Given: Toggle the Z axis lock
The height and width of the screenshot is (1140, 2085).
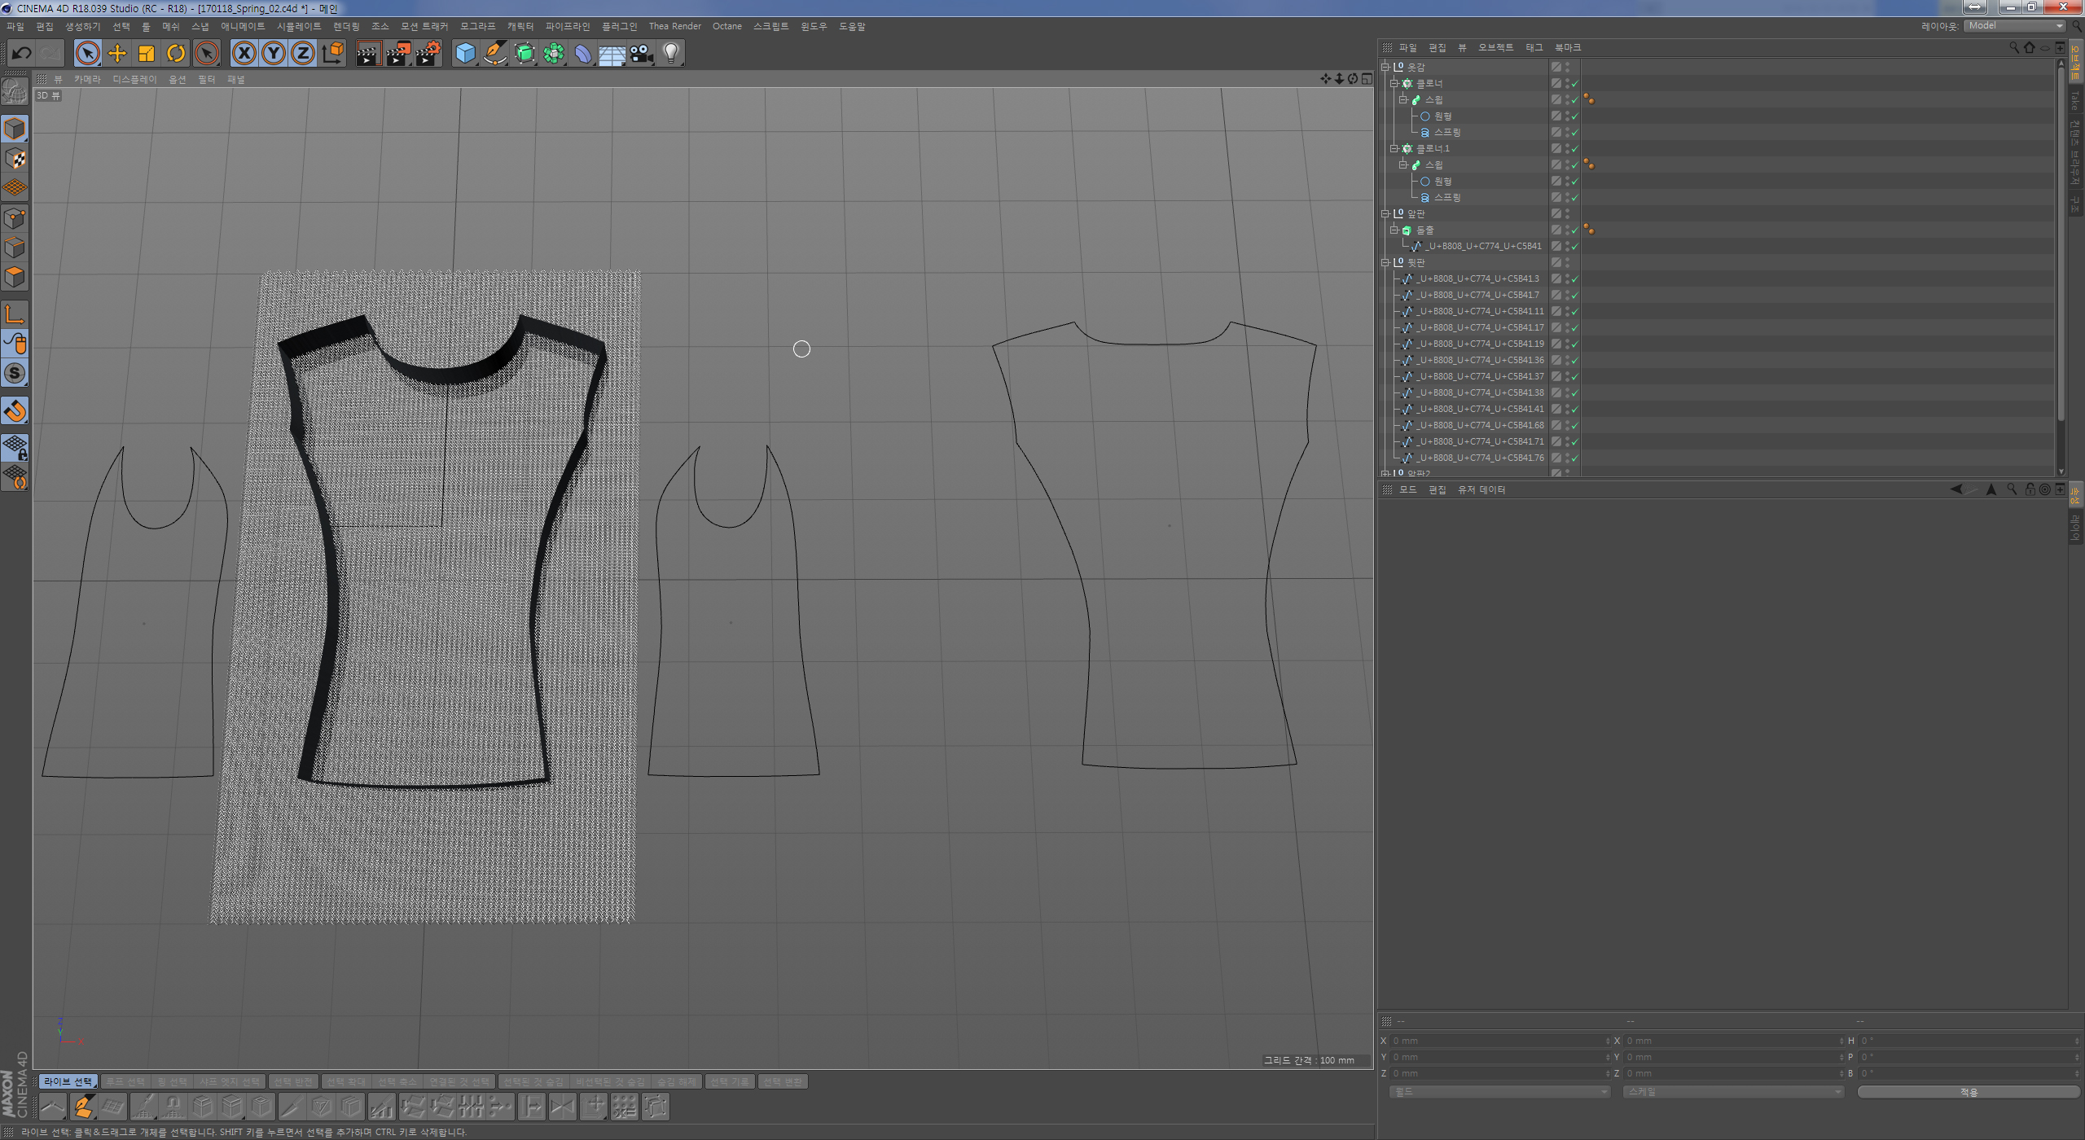Looking at the screenshot, I should [303, 54].
